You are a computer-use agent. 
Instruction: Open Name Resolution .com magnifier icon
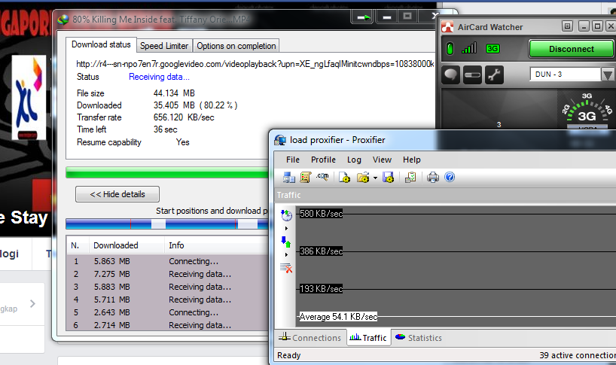322,177
